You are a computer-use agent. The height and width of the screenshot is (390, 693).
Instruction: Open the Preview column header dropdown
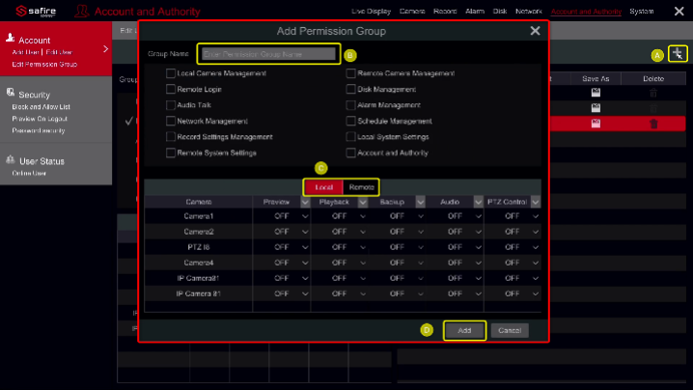(308, 202)
